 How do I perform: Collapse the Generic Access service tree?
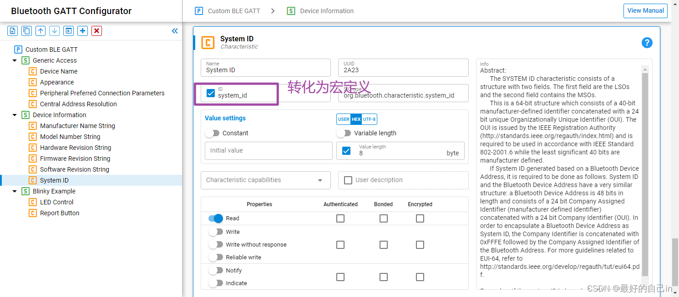[15, 60]
